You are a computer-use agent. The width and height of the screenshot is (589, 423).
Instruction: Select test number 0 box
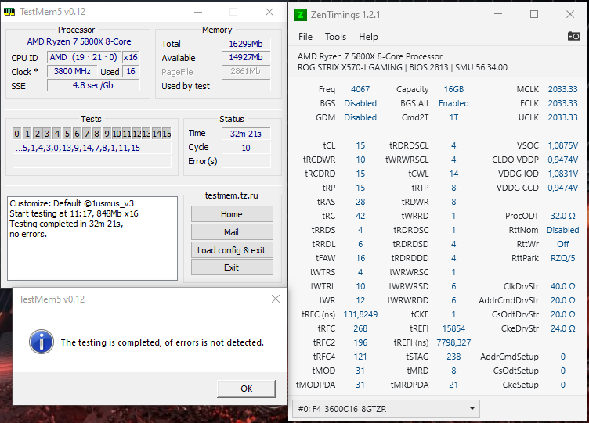click(16, 134)
